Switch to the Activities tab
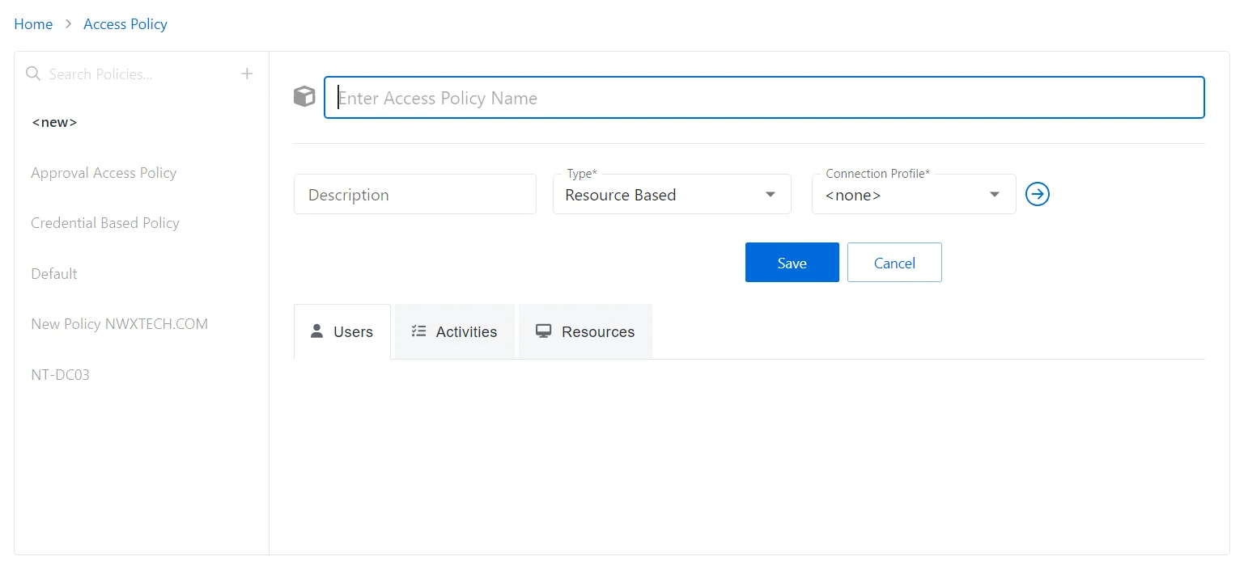Image resolution: width=1244 pixels, height=569 pixels. (x=455, y=331)
